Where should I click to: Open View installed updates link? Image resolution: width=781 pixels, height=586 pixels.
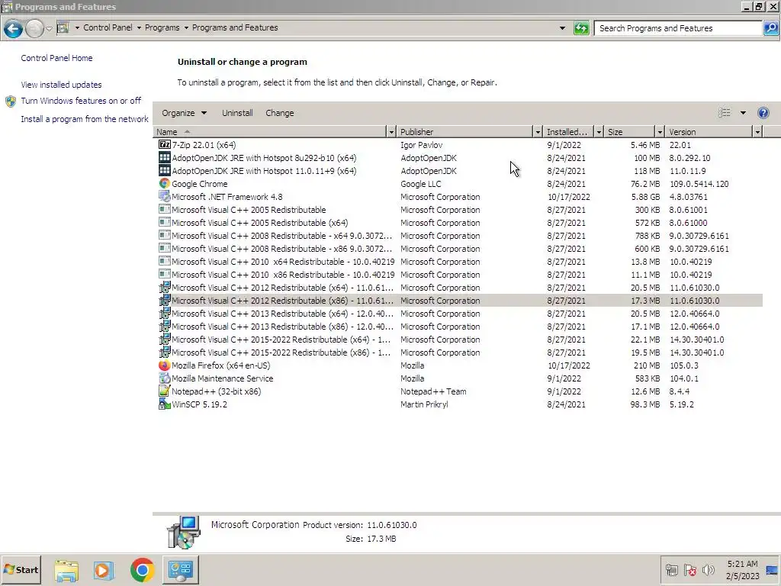pos(61,85)
